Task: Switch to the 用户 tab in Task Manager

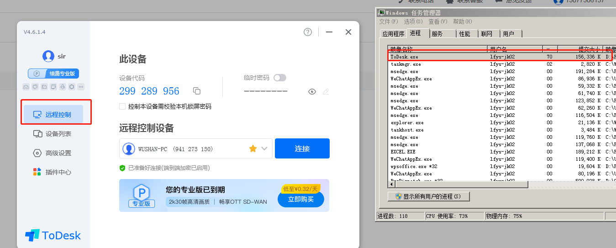Action: [x=510, y=34]
